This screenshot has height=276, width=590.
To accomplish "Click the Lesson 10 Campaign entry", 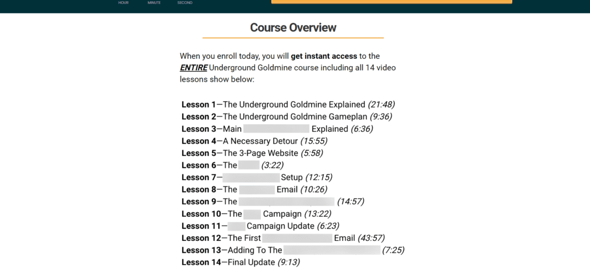I will tap(256, 214).
